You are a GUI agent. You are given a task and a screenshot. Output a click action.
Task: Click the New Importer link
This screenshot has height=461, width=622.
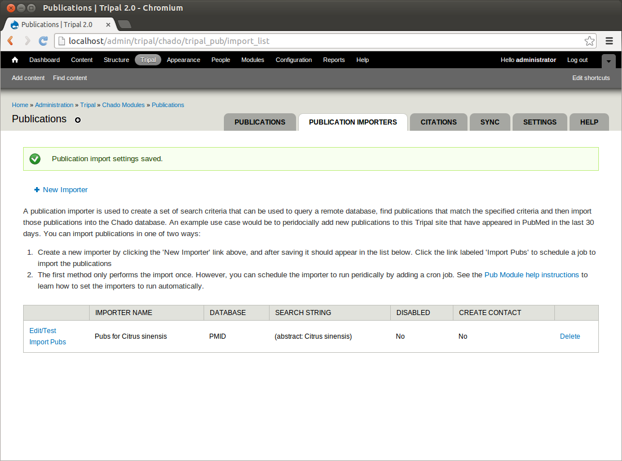click(x=65, y=190)
